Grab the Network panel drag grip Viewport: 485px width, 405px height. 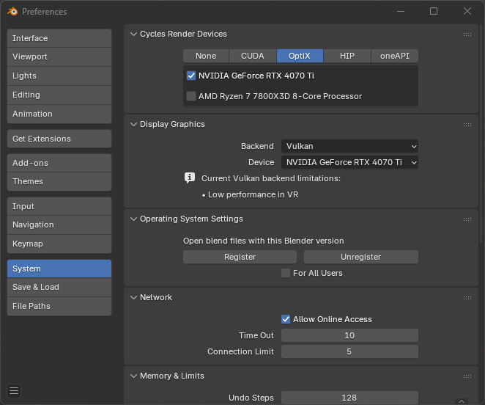467,298
